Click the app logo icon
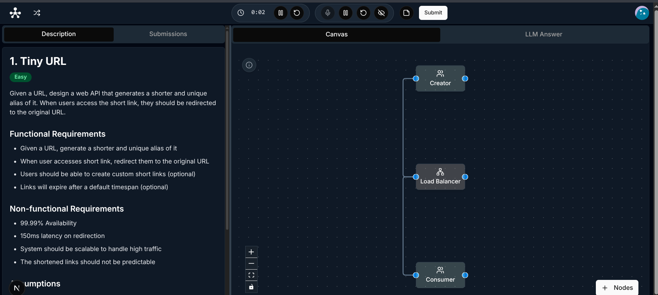This screenshot has height=295, width=658. pos(15,13)
